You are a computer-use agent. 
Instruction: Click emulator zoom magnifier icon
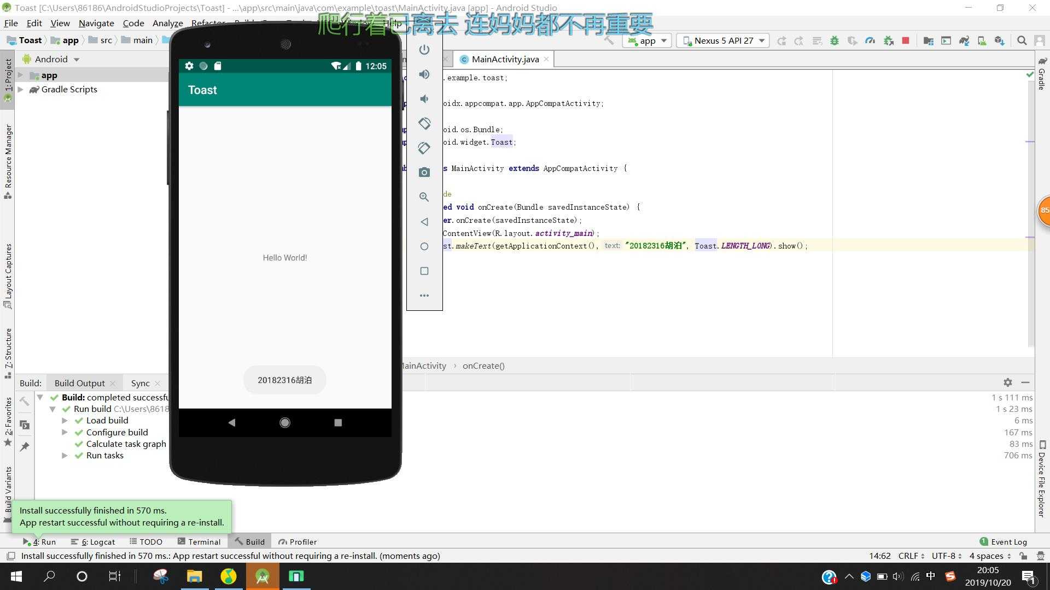tap(424, 197)
